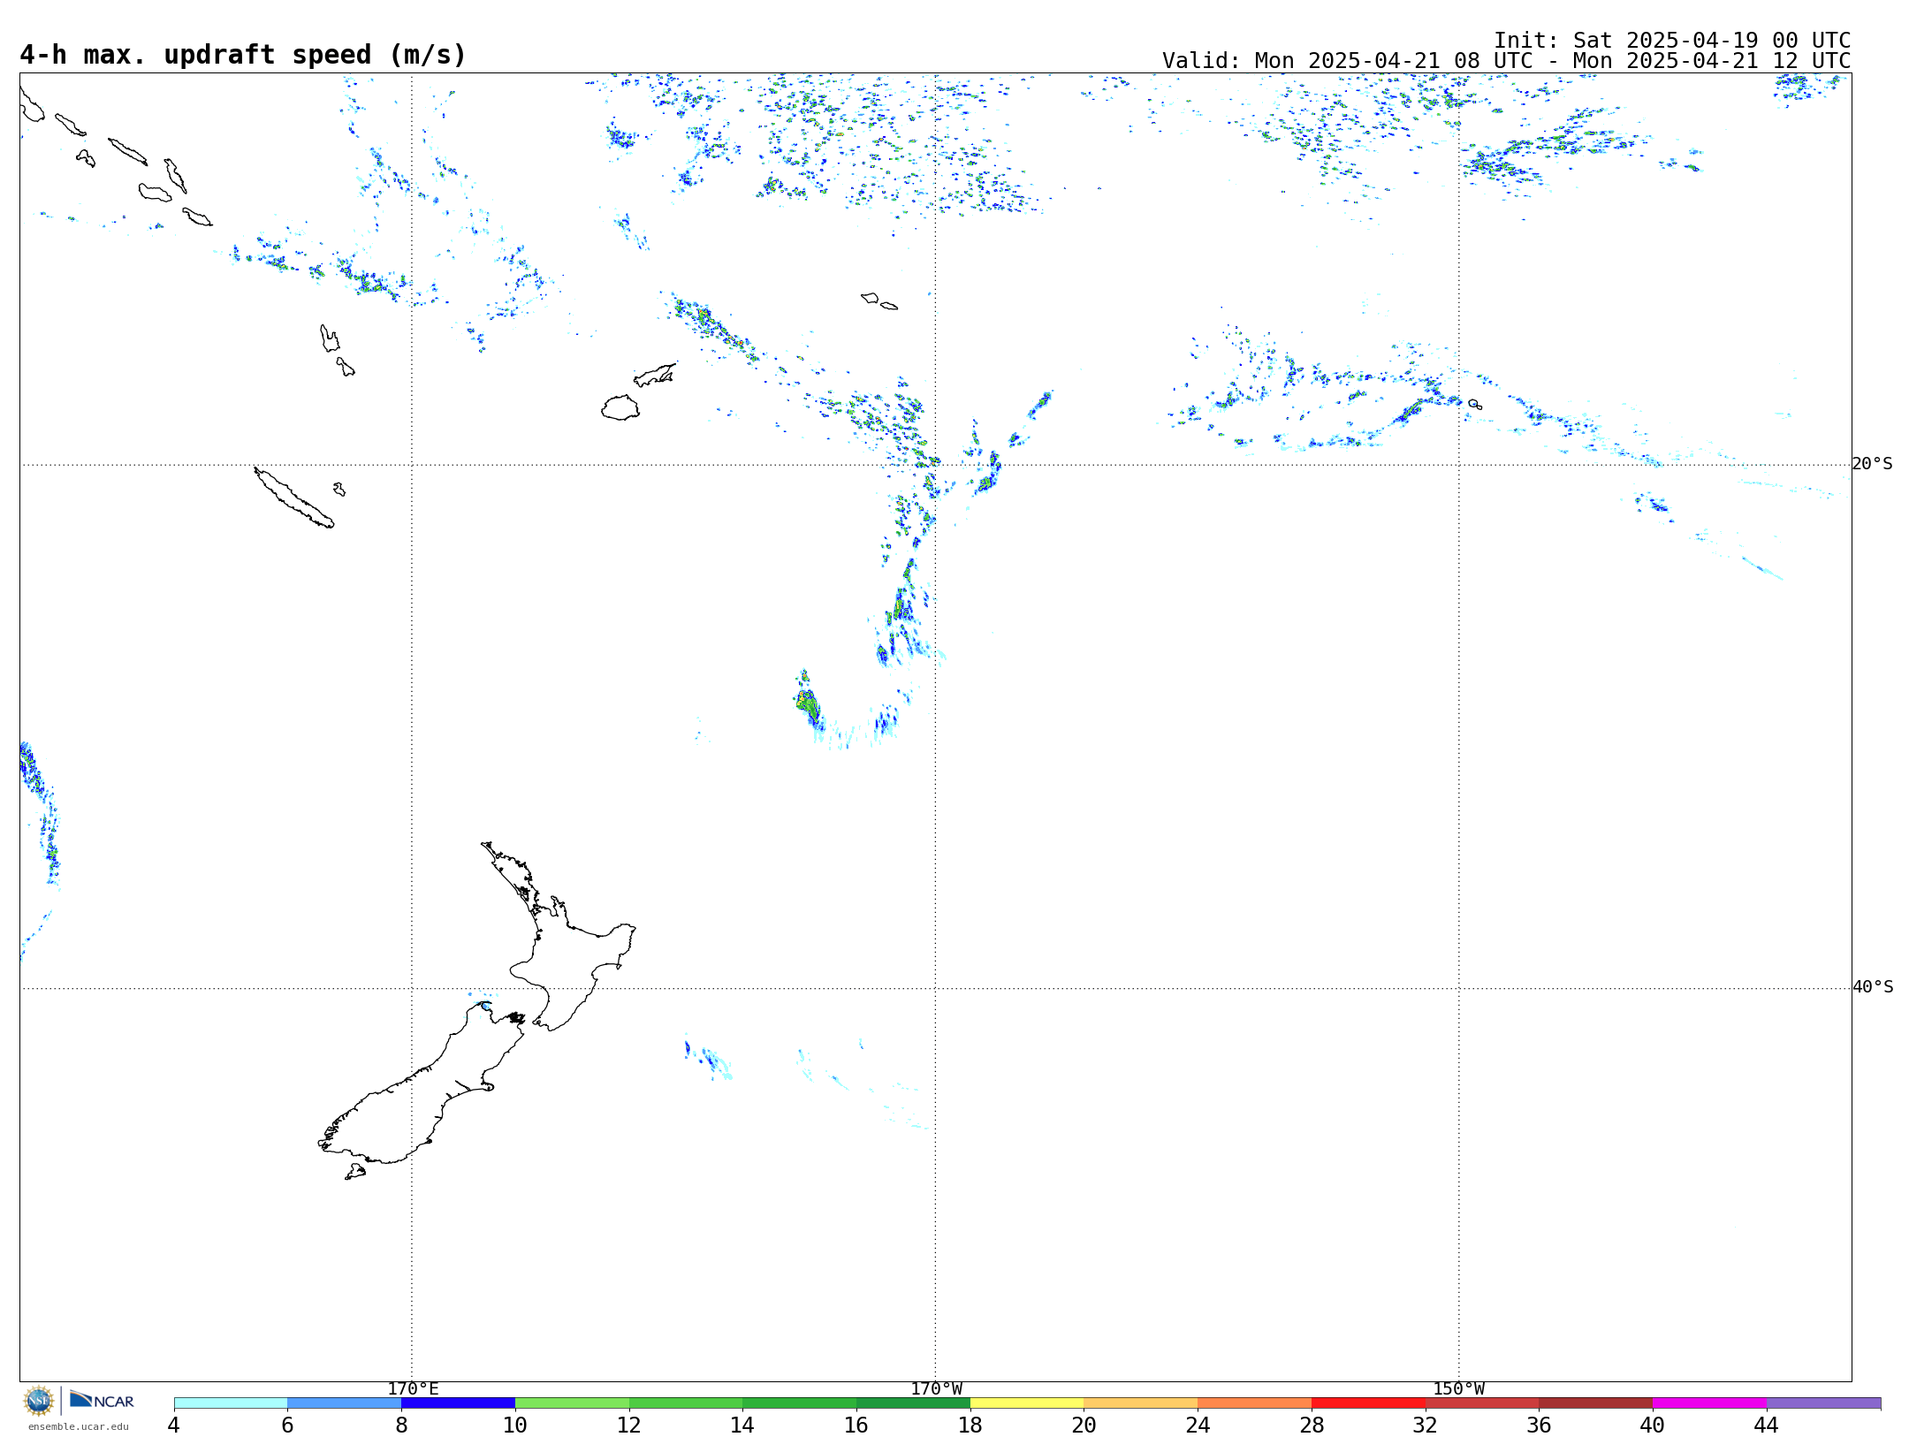The image size is (1909, 1437).
Task: Select the yellow 18–20 colorbar segment
Action: click(x=1027, y=1403)
